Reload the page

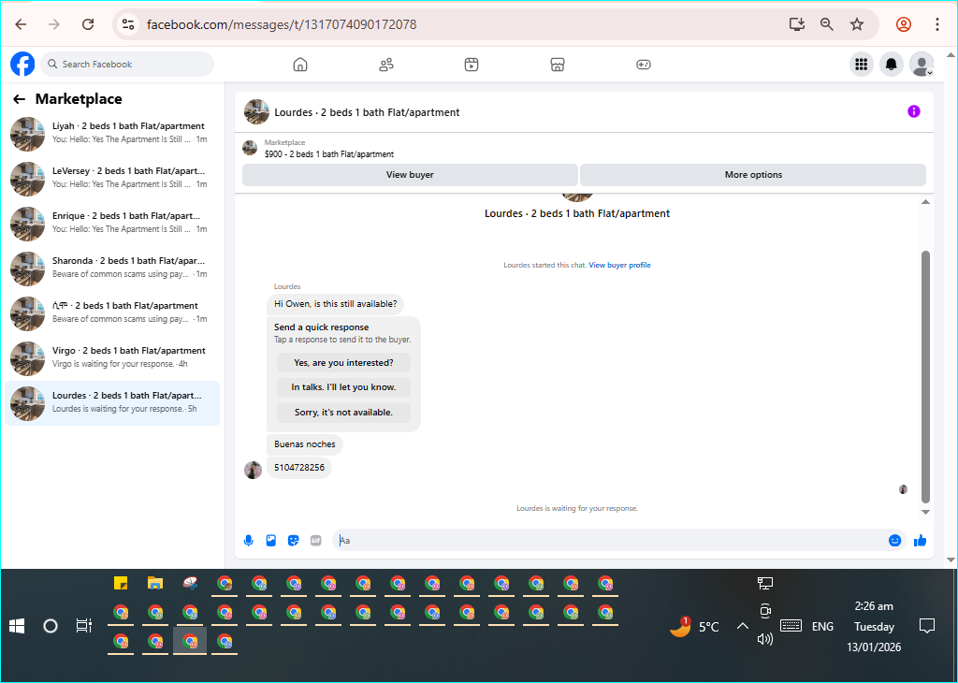pyautogui.click(x=88, y=24)
